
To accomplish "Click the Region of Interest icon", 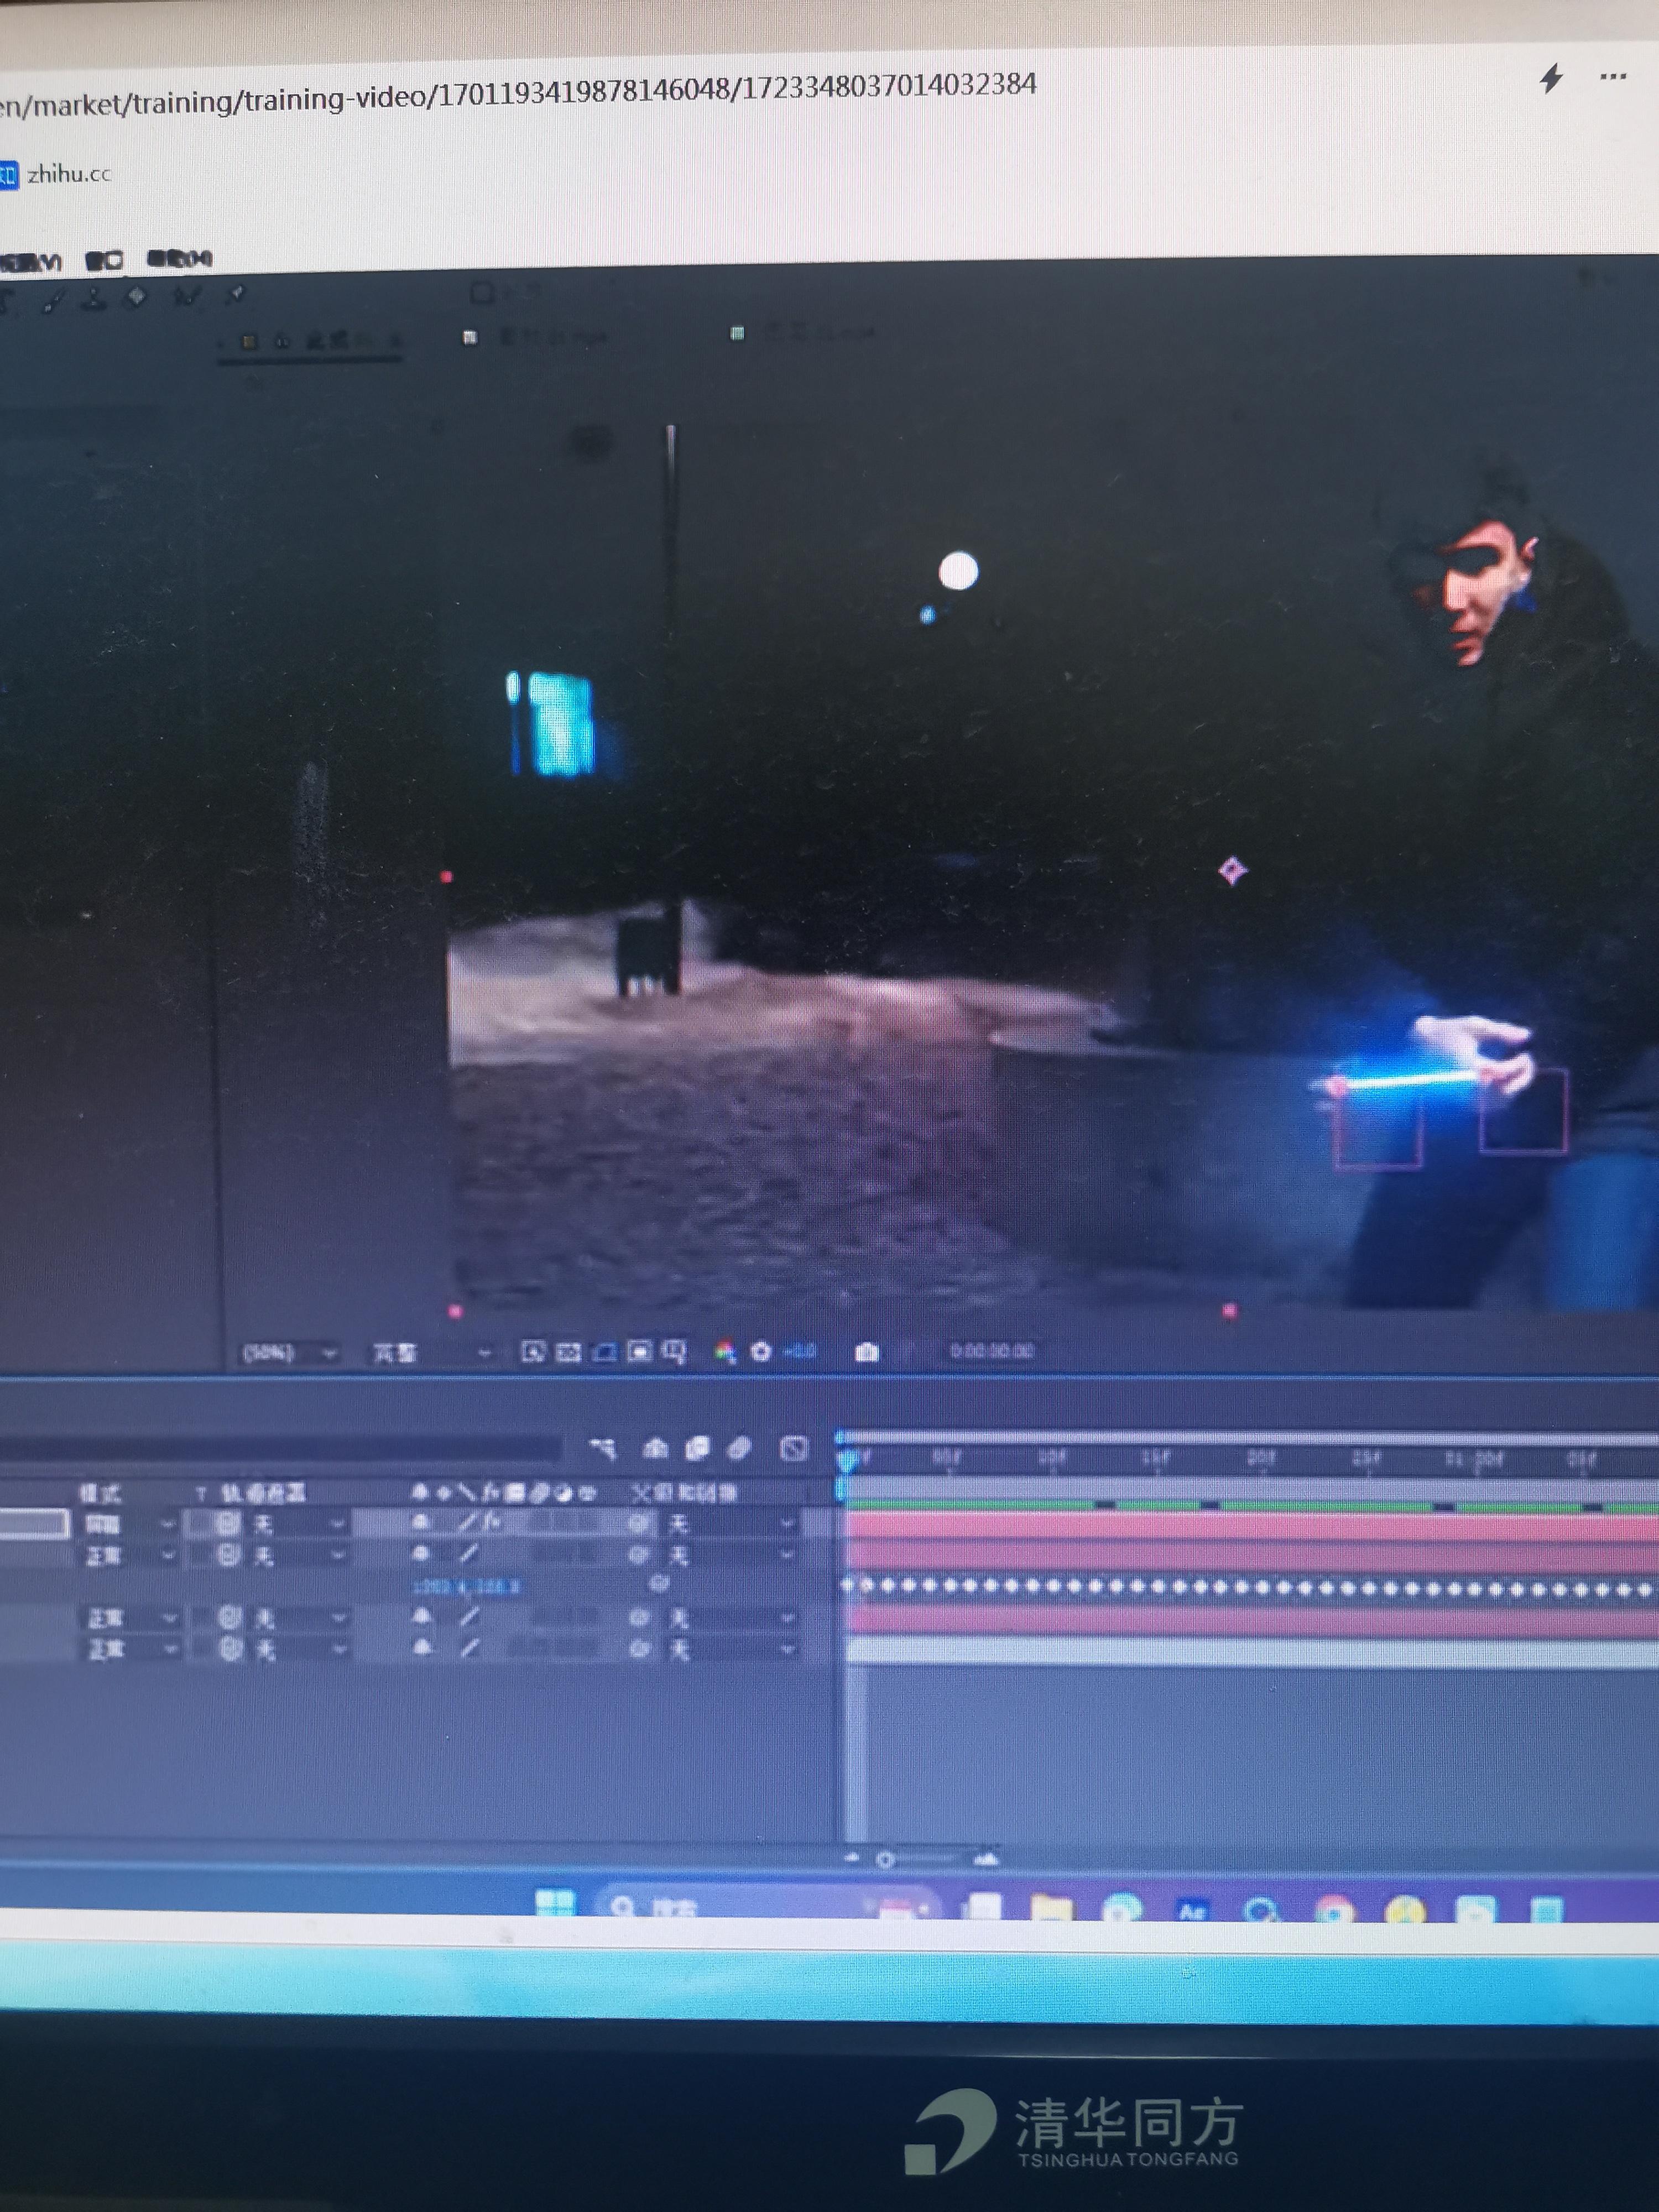I will click(x=639, y=1352).
